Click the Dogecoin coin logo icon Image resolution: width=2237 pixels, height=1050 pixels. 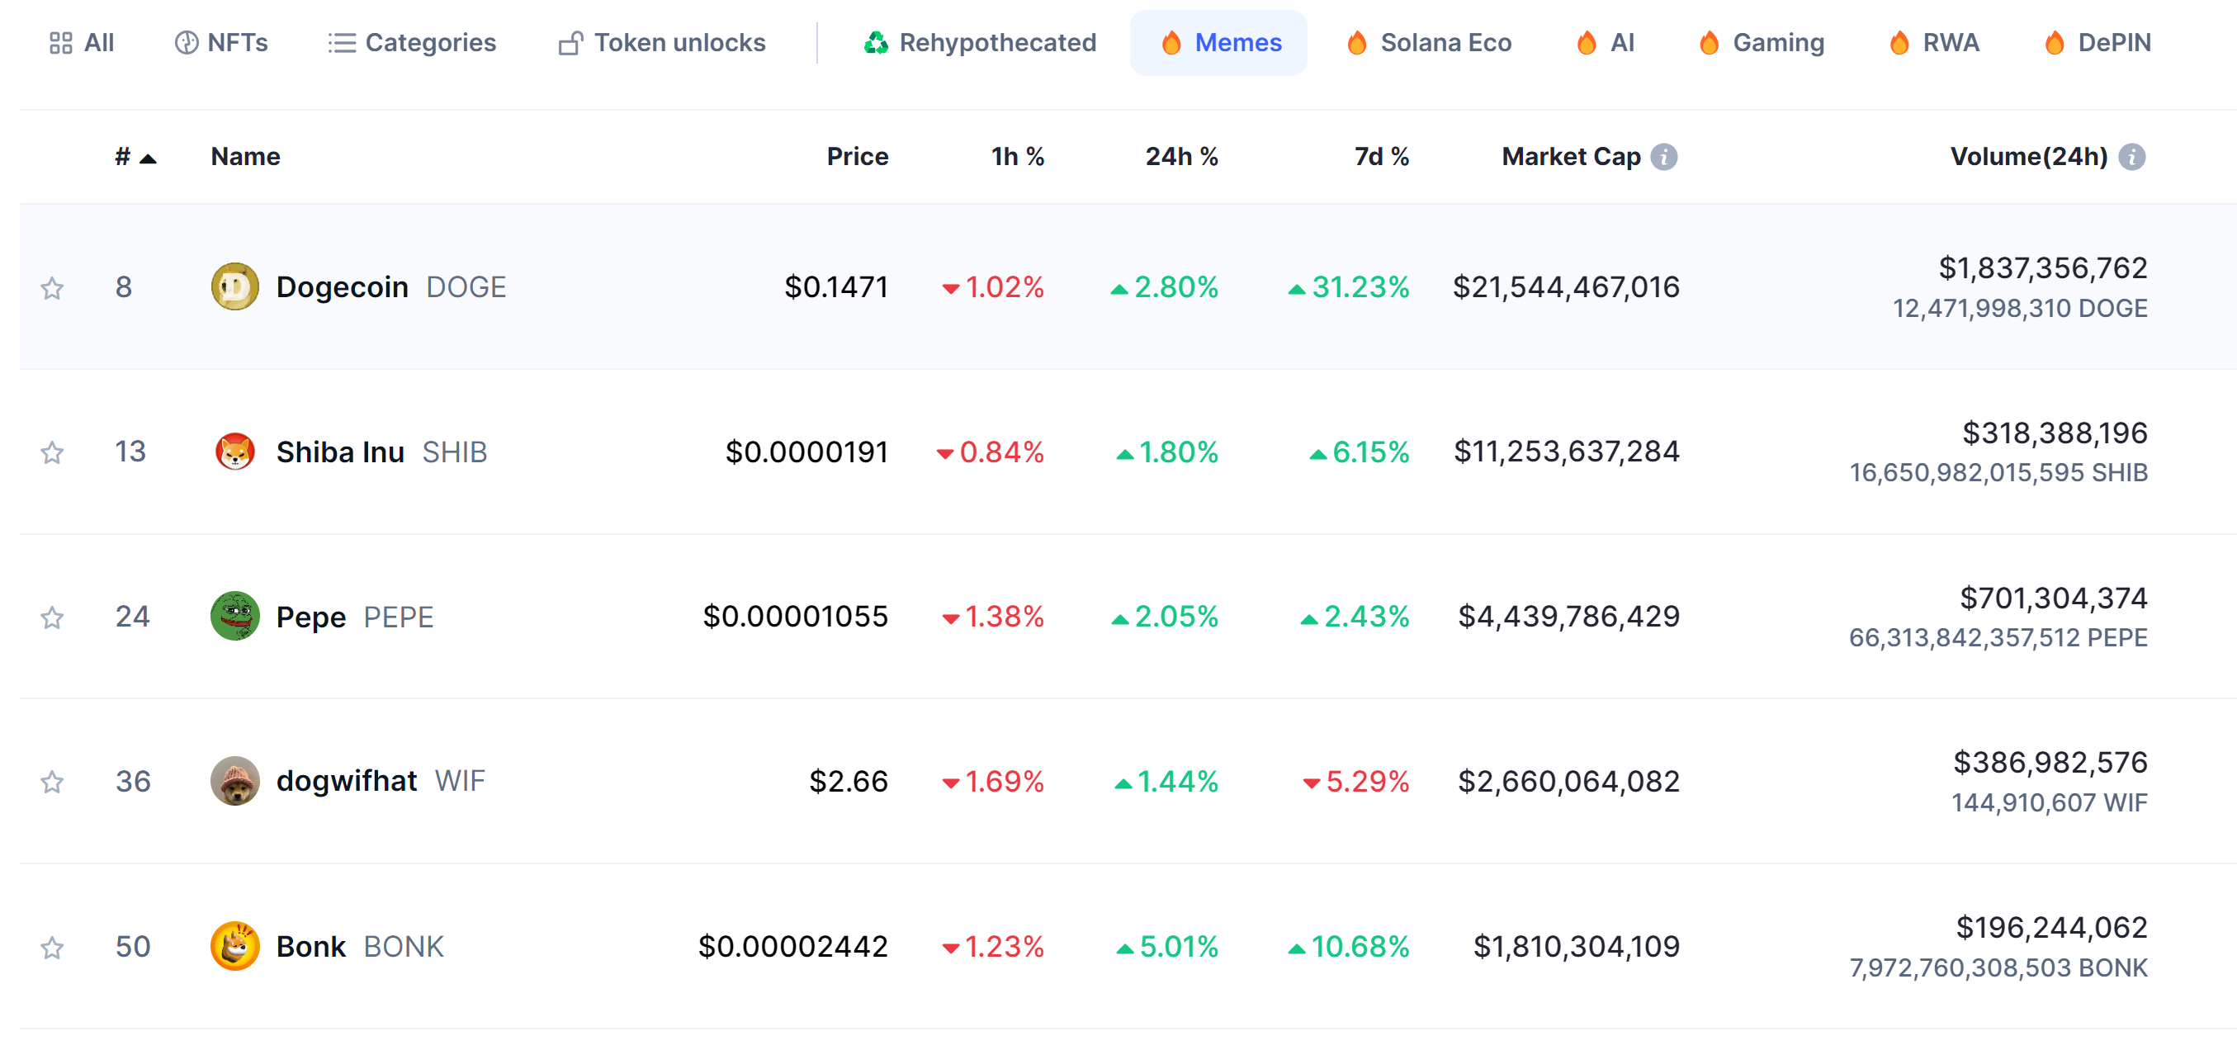(234, 286)
